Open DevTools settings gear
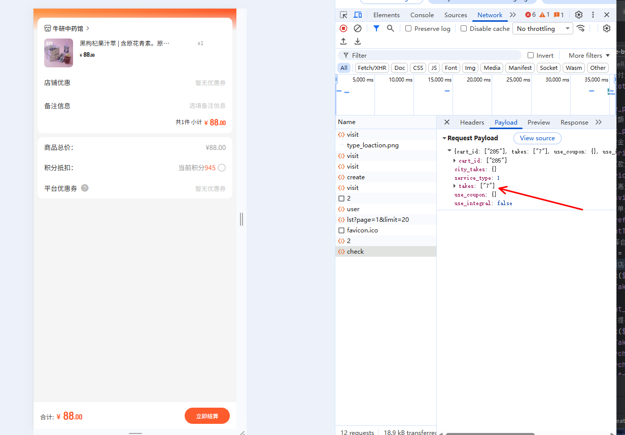The width and height of the screenshot is (625, 435). pos(578,15)
